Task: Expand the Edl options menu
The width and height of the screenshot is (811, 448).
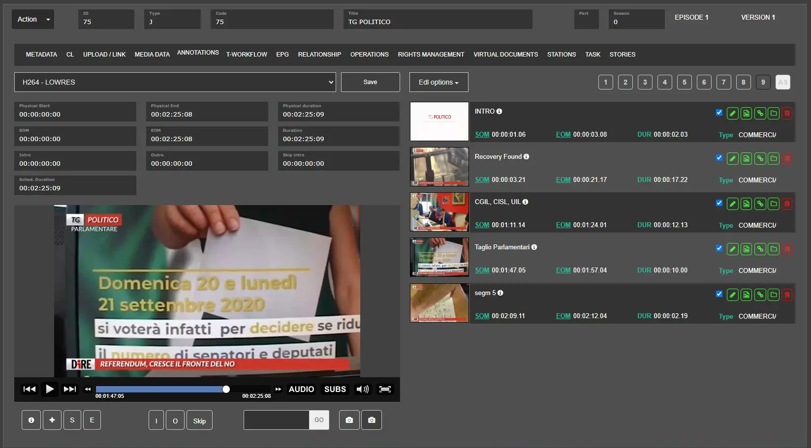Action: click(438, 82)
